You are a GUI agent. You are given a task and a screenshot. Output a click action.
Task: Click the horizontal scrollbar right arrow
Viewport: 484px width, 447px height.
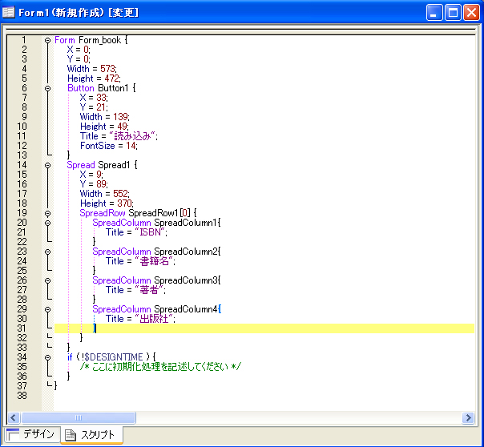468,417
